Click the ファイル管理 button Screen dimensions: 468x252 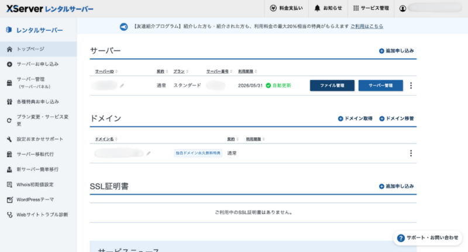[x=332, y=85]
